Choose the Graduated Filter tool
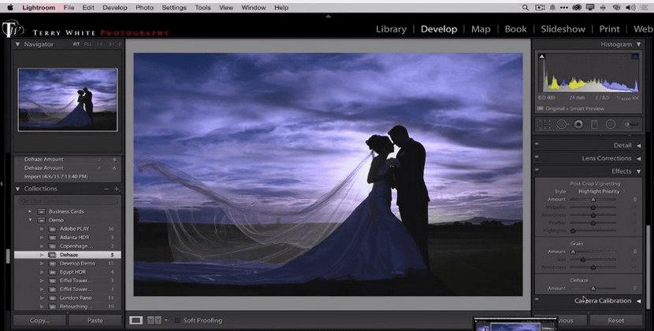The height and width of the screenshot is (331, 654). pyautogui.click(x=594, y=124)
